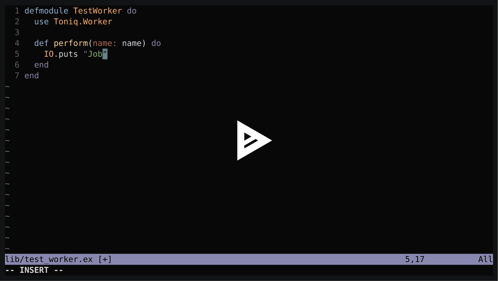Image resolution: width=498 pixels, height=281 pixels.
Task: Click the [+] modified indicator in status line
Action: tap(105, 259)
